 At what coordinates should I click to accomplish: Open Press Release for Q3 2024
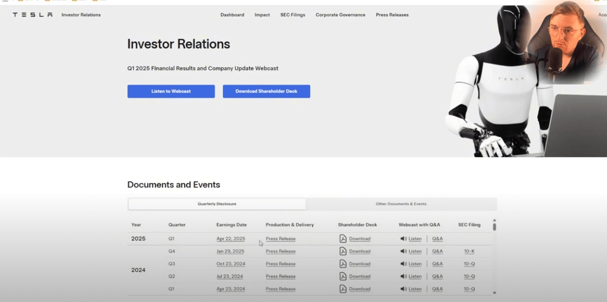tap(281, 264)
